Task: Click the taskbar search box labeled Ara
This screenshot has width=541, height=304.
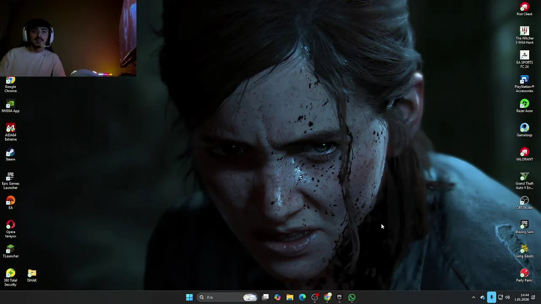Action: tap(227, 297)
